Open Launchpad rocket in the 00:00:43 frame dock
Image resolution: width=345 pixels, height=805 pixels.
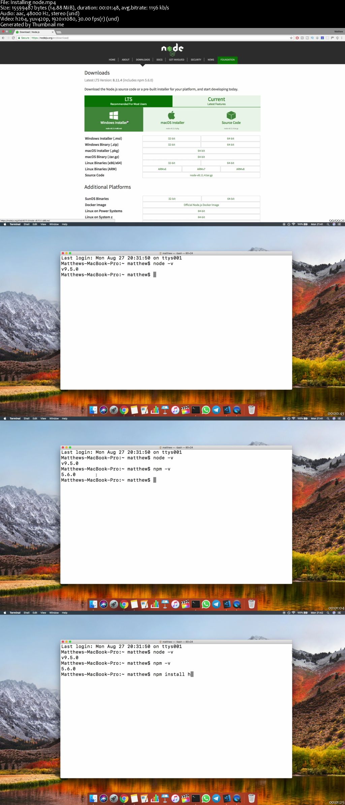point(114,410)
